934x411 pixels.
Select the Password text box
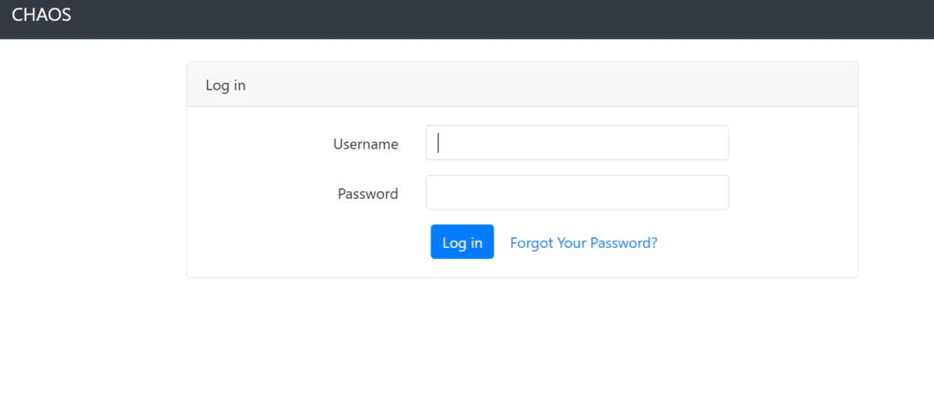tap(576, 192)
